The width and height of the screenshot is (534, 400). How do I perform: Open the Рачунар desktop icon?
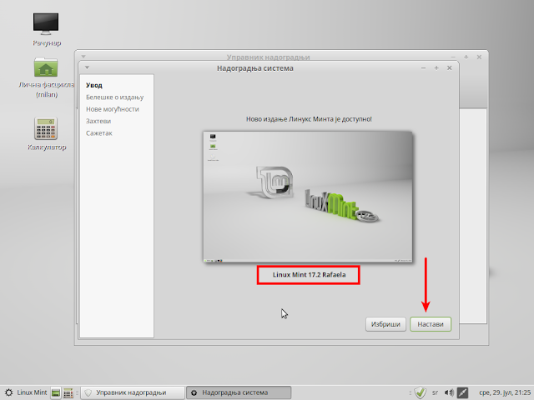[x=47, y=29]
